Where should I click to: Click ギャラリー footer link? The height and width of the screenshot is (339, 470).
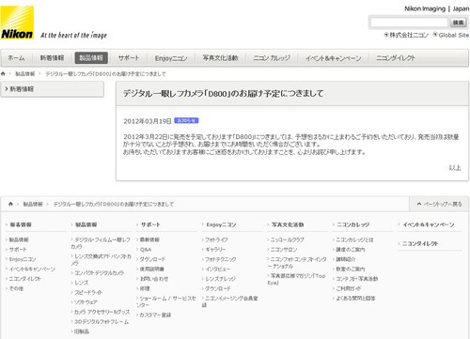(215, 250)
